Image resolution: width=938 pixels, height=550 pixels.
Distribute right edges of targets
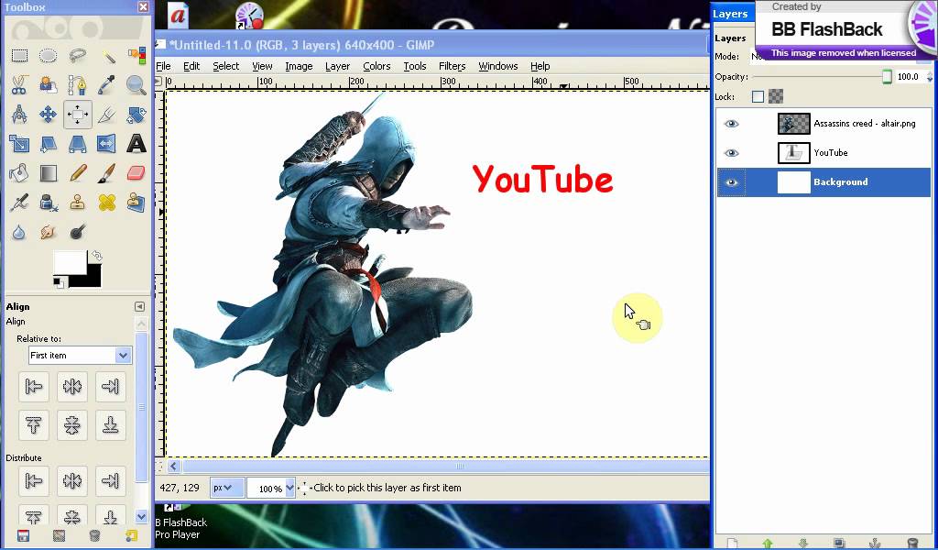[x=110, y=480]
